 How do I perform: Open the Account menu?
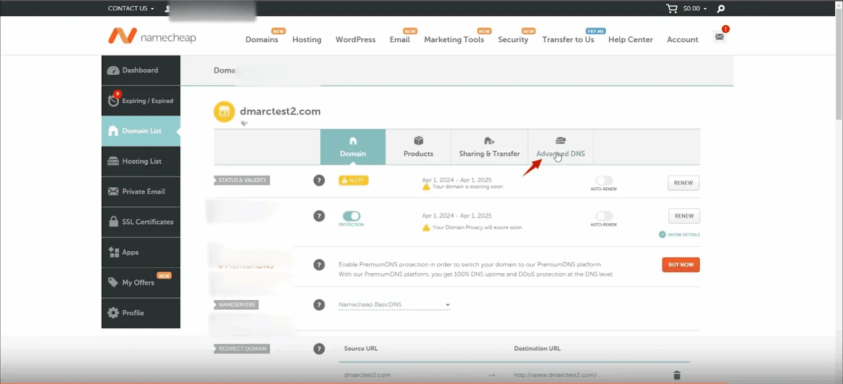click(x=683, y=39)
